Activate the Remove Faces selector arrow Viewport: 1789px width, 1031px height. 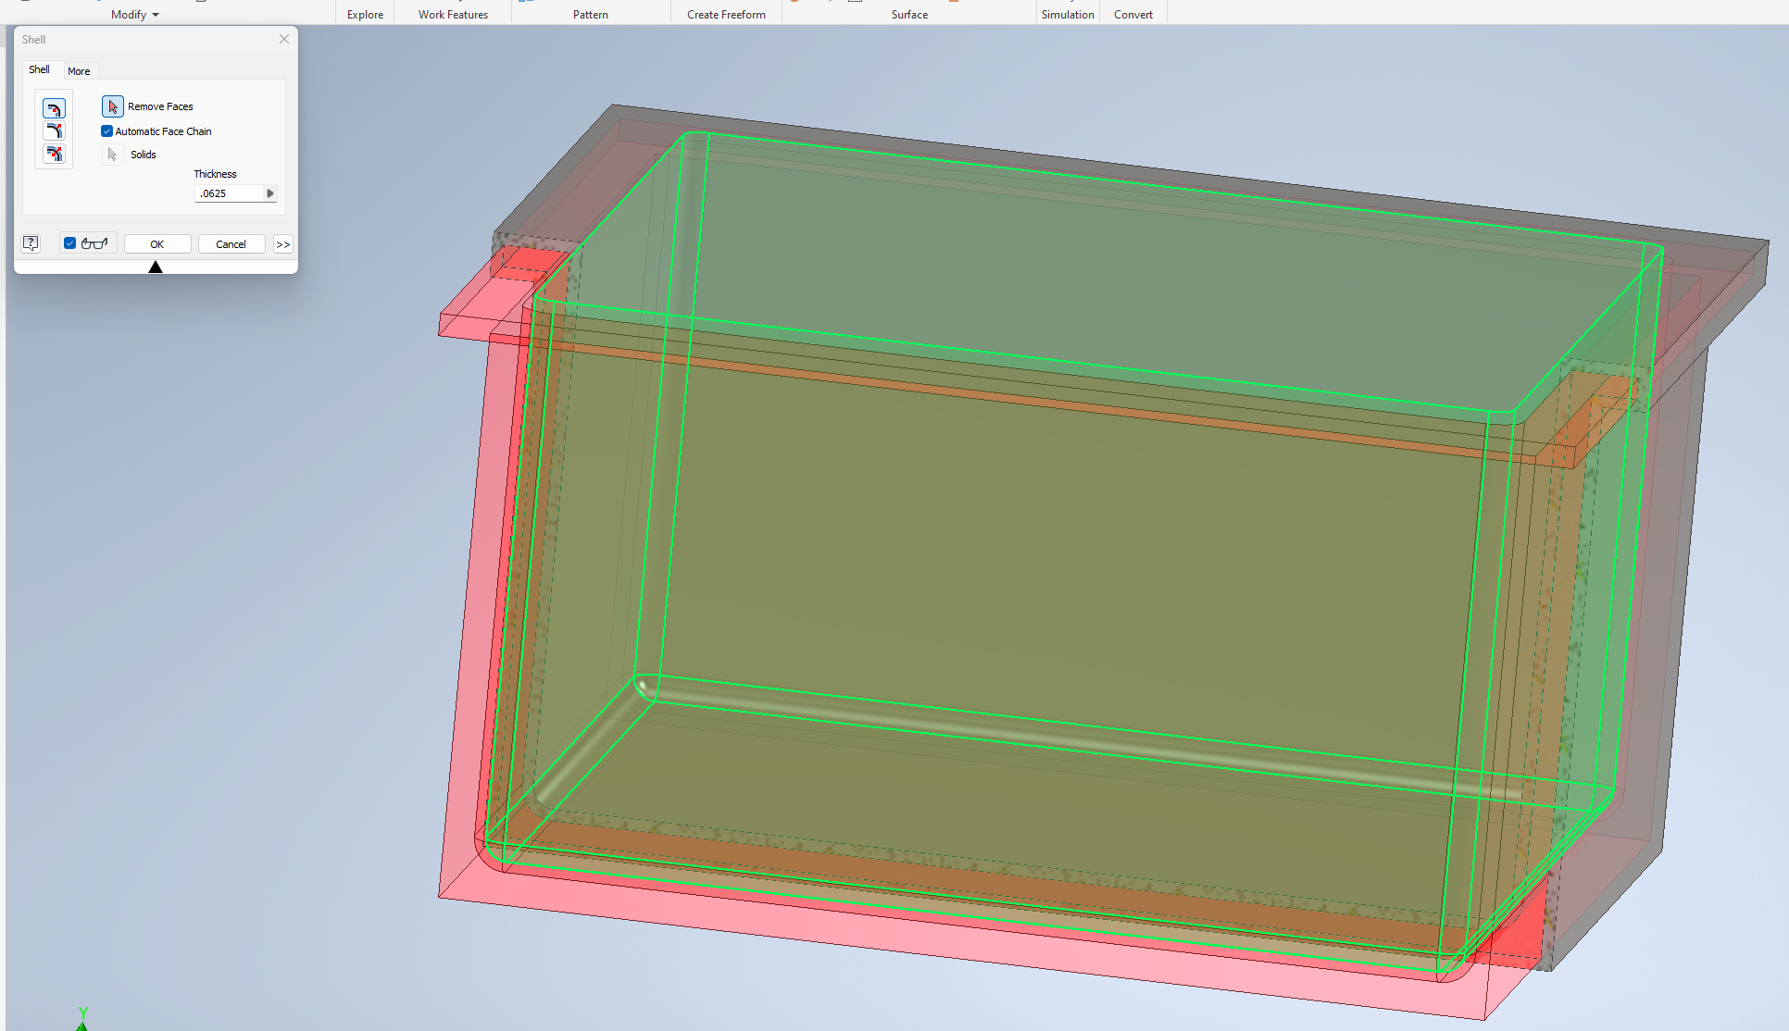tap(112, 106)
